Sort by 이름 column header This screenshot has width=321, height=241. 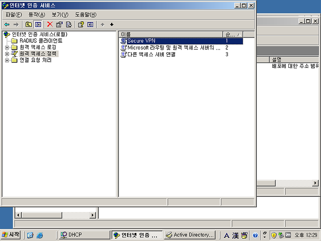click(x=171, y=34)
